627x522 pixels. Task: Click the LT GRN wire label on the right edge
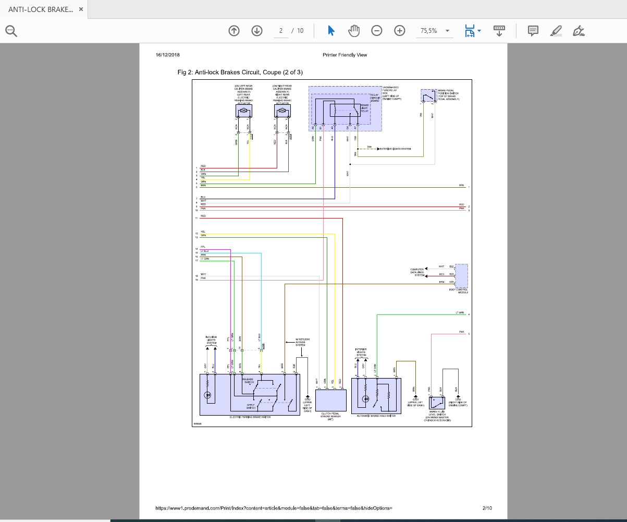pos(460,312)
